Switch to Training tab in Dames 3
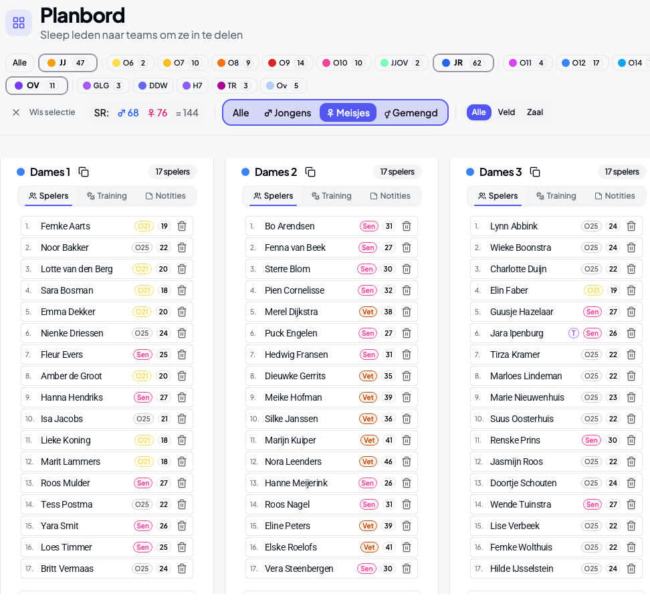 [x=556, y=196]
